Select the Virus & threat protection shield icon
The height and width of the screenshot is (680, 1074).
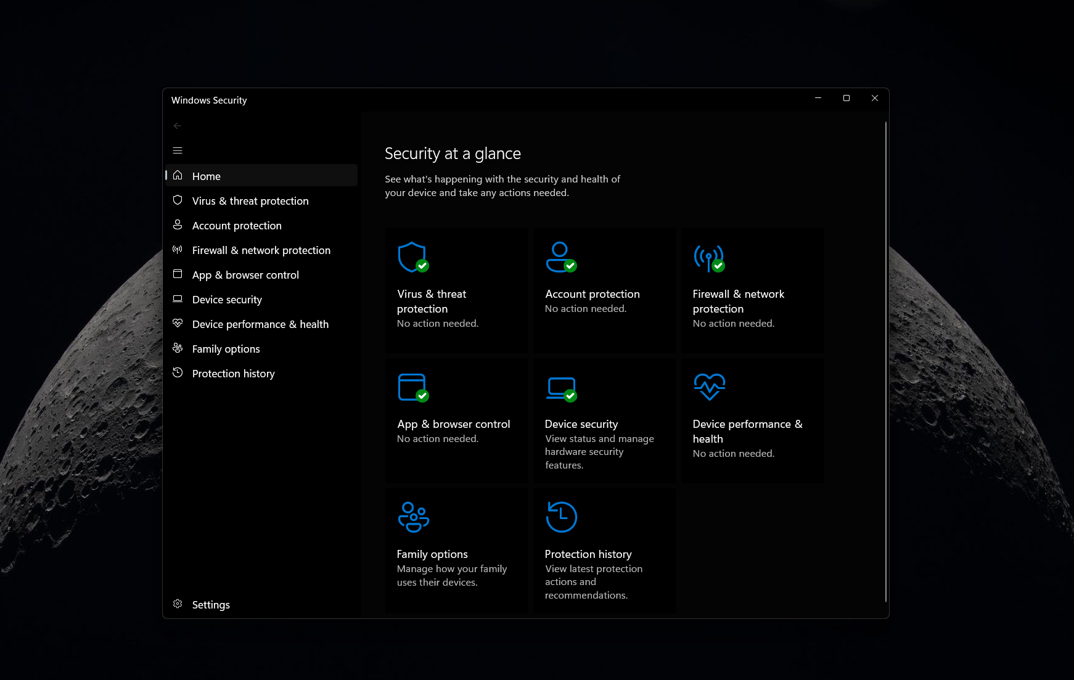(x=412, y=257)
